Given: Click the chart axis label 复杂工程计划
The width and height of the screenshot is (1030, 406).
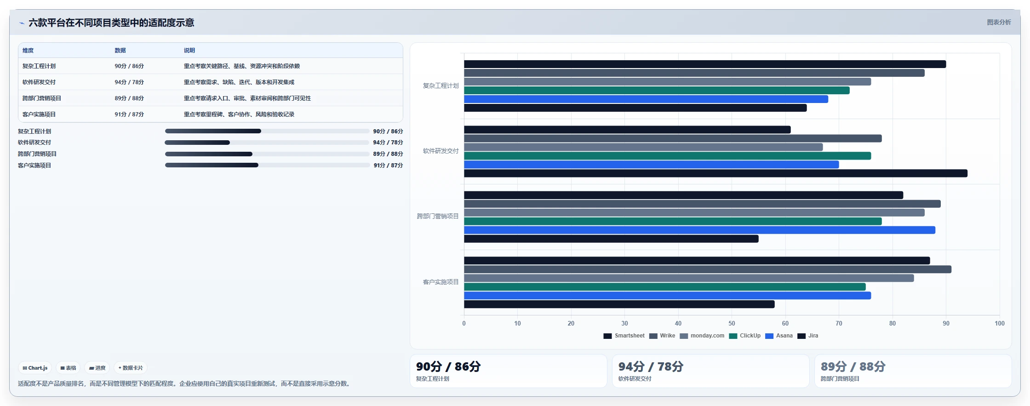Looking at the screenshot, I should [x=441, y=86].
